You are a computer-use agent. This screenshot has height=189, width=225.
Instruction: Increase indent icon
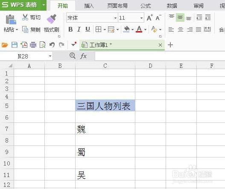(x=208, y=17)
